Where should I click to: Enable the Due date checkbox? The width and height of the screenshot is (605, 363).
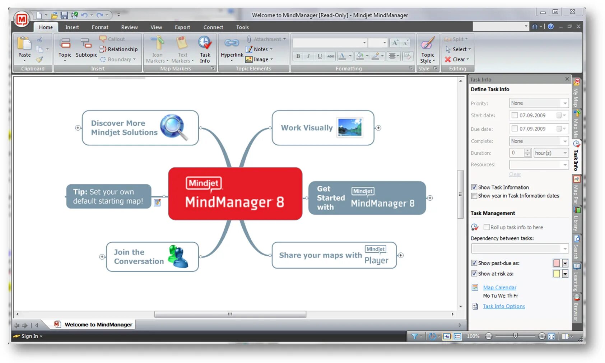tap(515, 129)
